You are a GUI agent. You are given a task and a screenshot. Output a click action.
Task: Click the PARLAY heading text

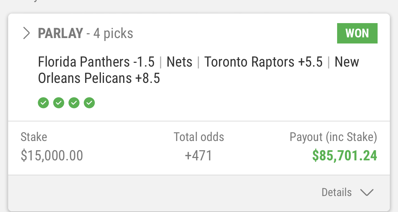coord(61,33)
